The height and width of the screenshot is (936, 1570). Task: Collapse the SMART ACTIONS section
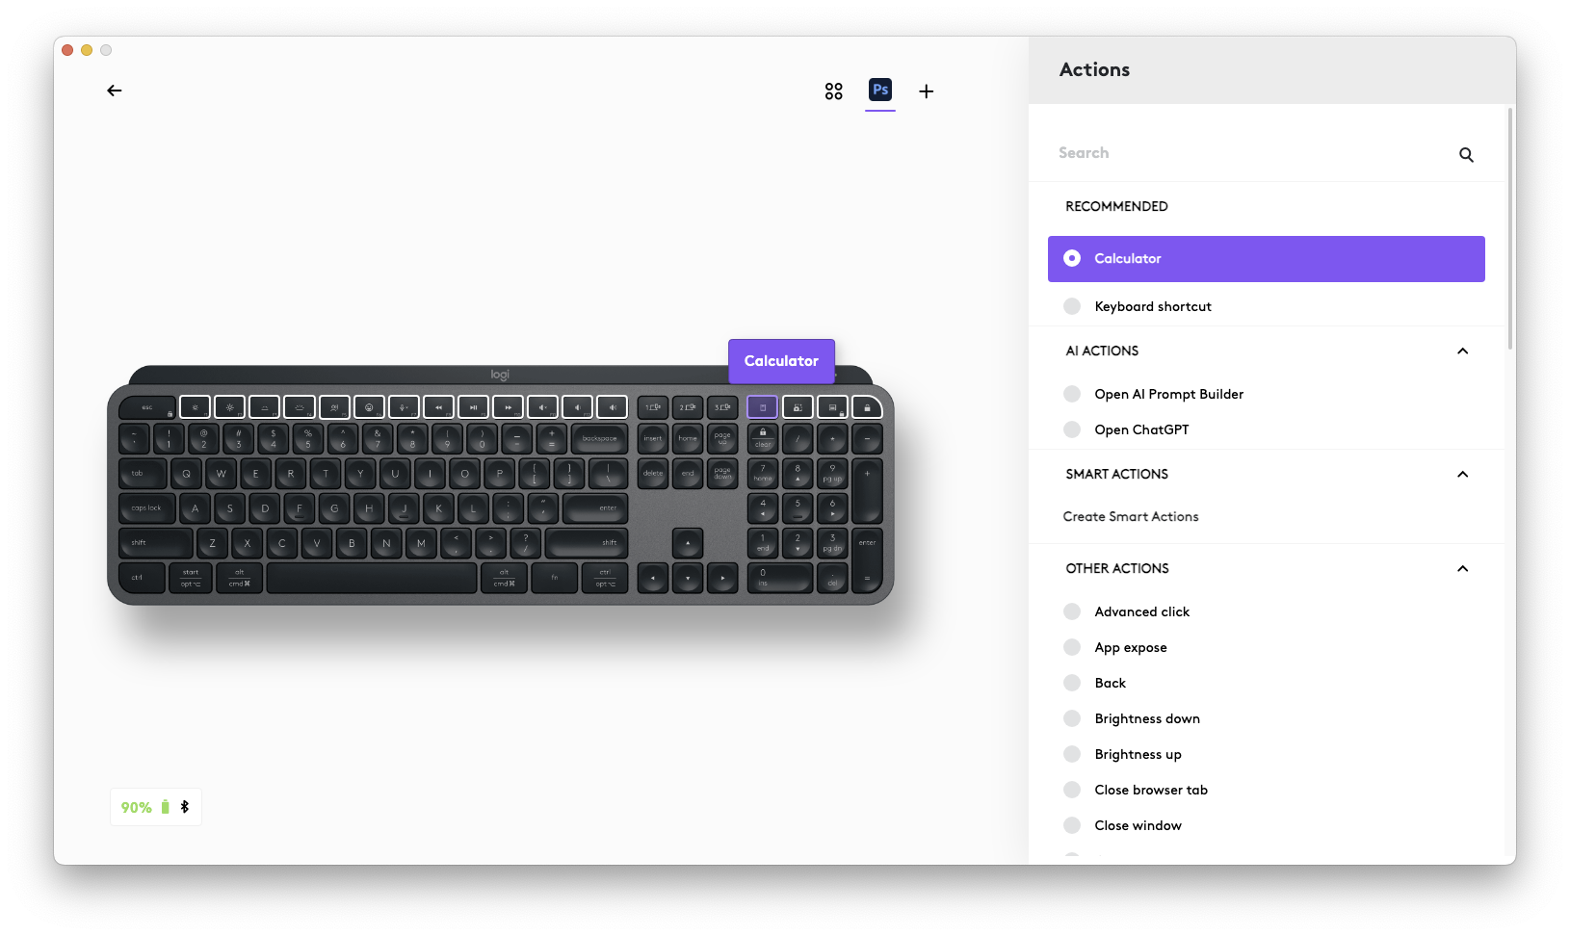(1463, 475)
